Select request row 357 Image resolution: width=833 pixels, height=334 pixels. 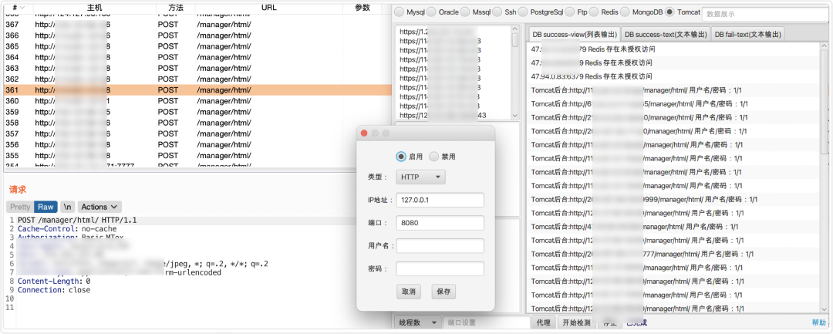pos(197,133)
